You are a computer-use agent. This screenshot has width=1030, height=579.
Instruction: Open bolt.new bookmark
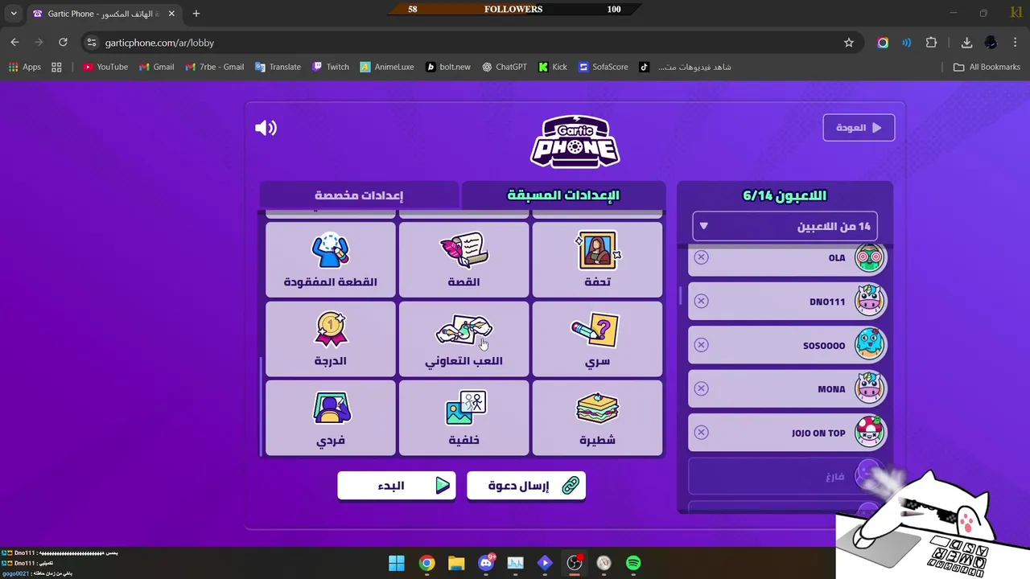point(448,67)
